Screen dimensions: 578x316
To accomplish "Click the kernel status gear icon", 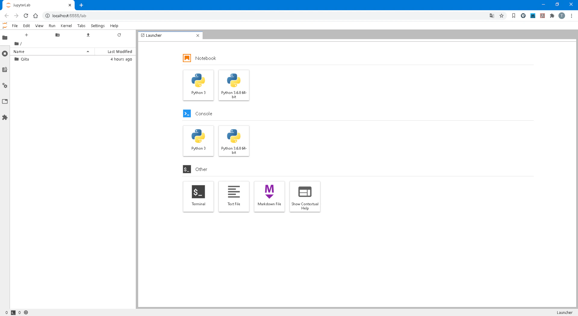I will pyautogui.click(x=26, y=312).
